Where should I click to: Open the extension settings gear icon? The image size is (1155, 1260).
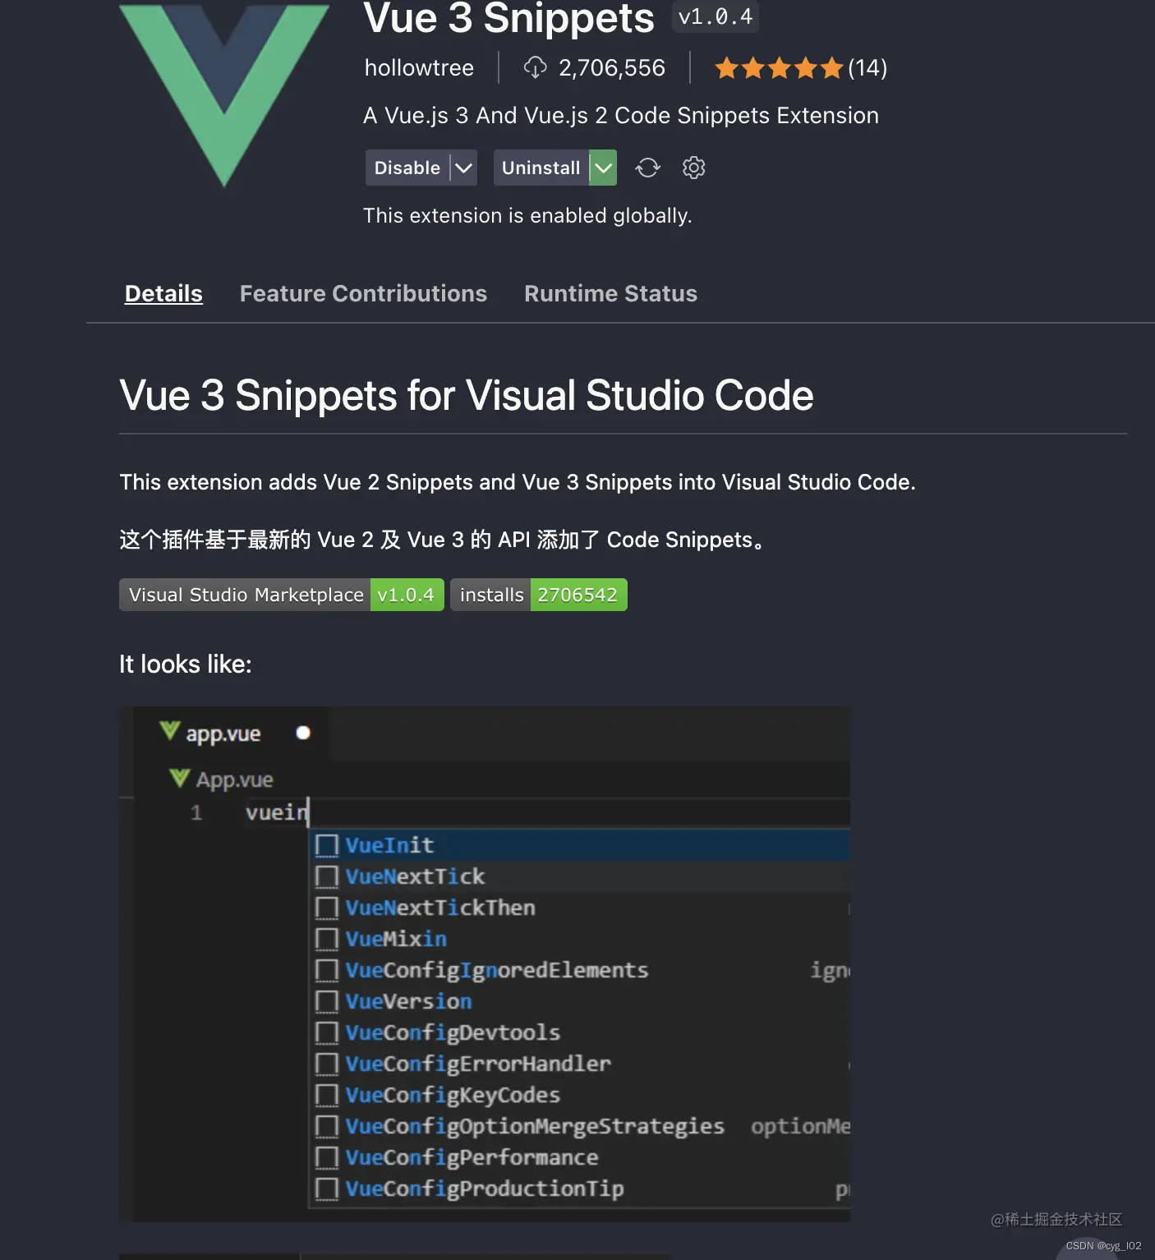[x=693, y=168]
